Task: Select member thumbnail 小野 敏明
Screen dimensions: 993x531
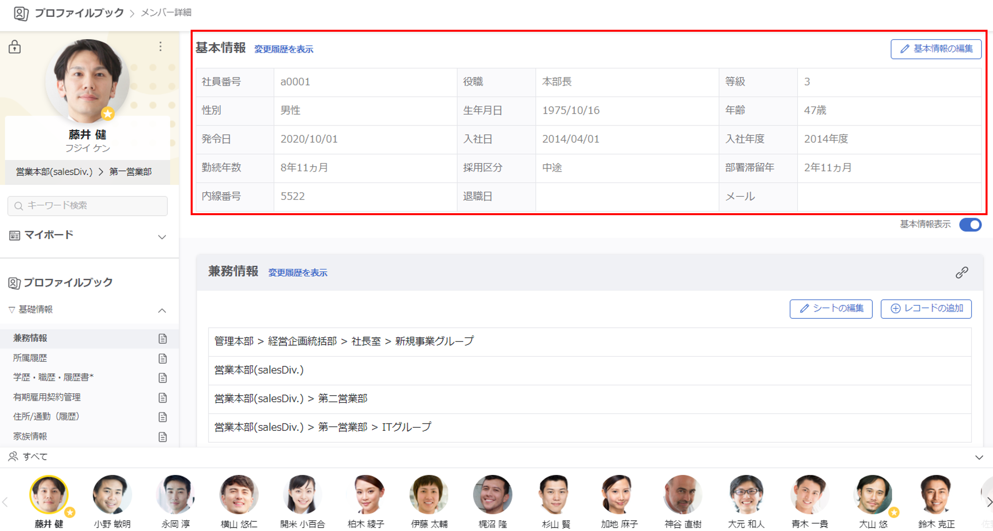Action: (x=112, y=494)
